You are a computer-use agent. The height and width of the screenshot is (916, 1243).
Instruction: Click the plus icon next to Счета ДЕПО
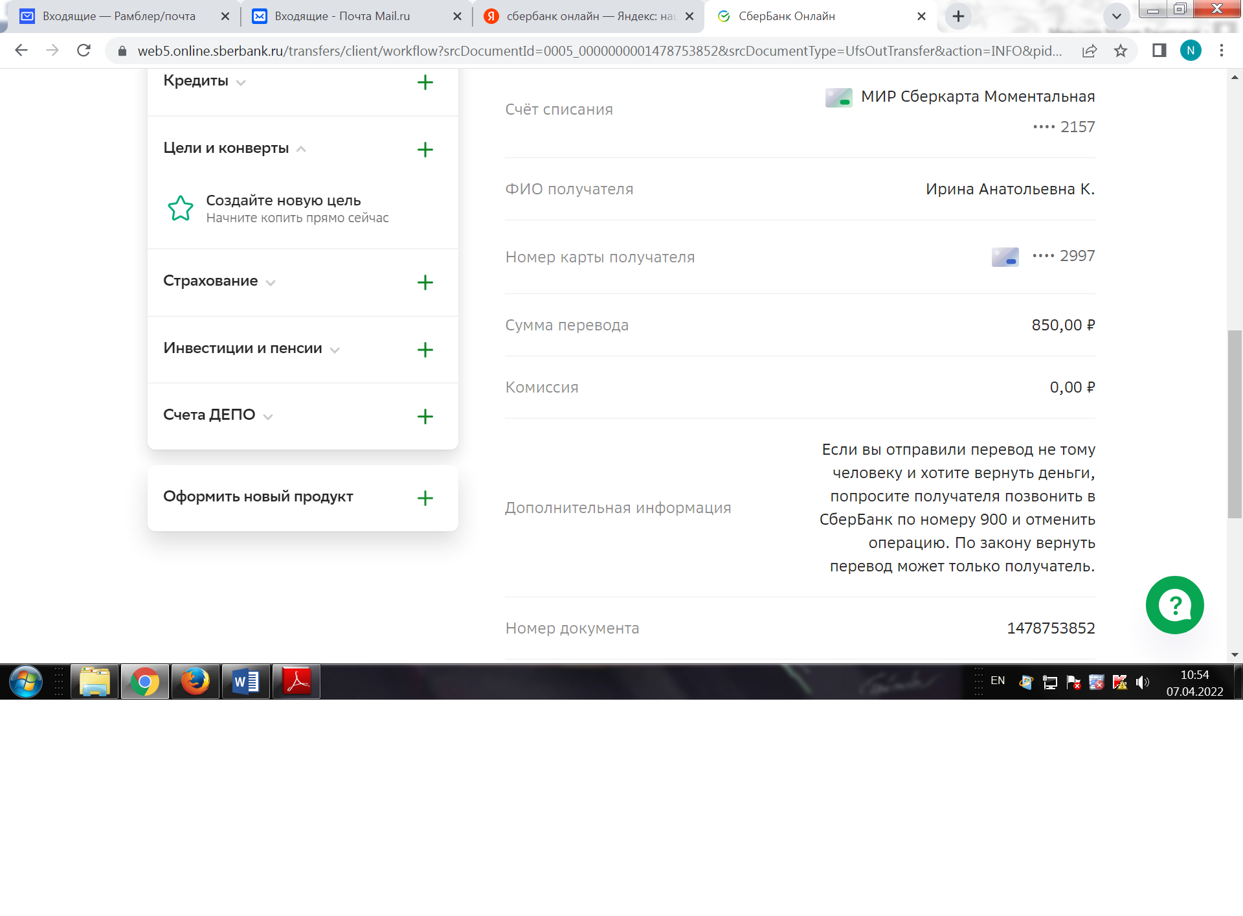coord(425,417)
